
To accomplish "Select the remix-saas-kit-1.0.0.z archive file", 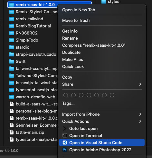I will [33, 118].
